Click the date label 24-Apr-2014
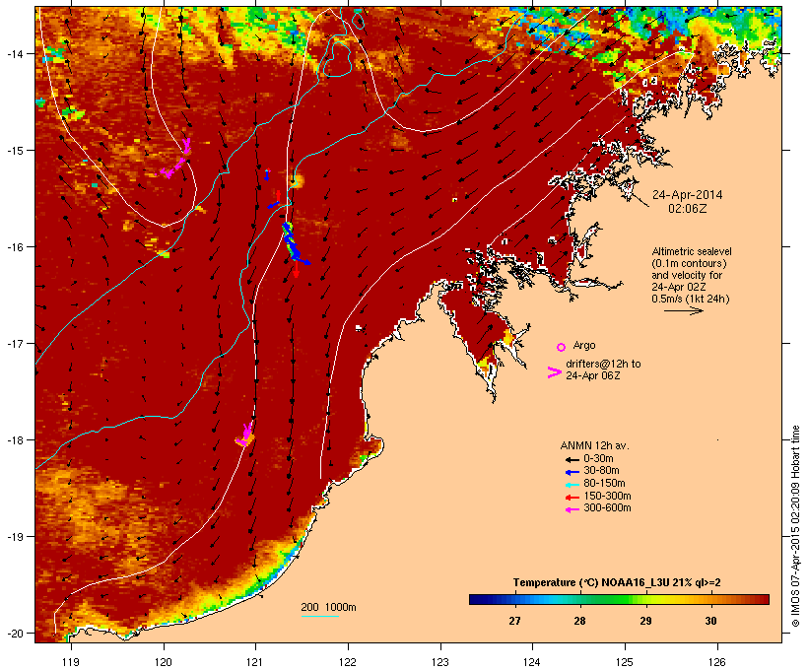The width and height of the screenshot is (808, 670). pyautogui.click(x=688, y=195)
